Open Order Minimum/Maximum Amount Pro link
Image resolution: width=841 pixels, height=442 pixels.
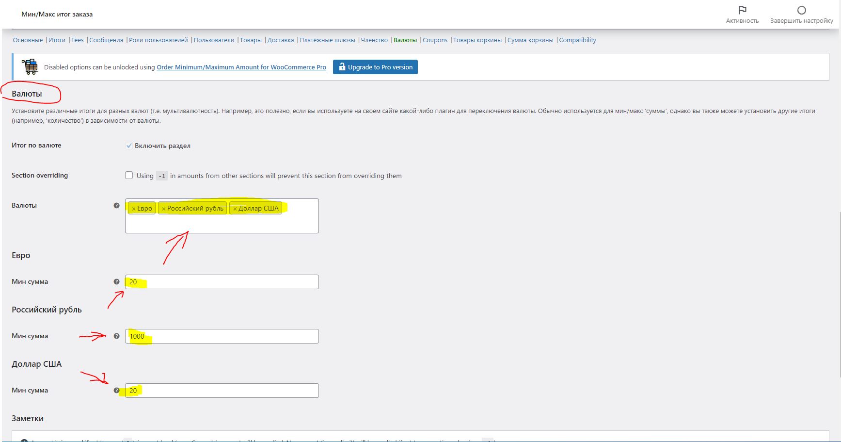tap(241, 67)
